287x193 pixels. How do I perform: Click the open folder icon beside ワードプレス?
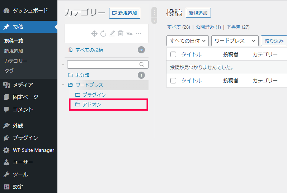coord(70,85)
